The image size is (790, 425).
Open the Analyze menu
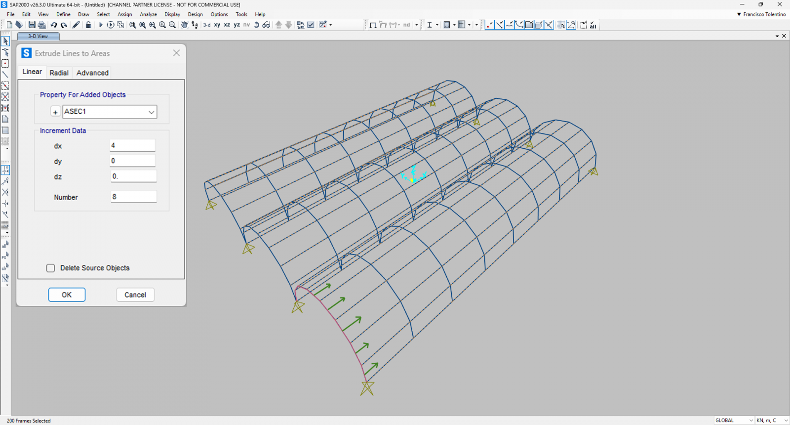coord(148,14)
